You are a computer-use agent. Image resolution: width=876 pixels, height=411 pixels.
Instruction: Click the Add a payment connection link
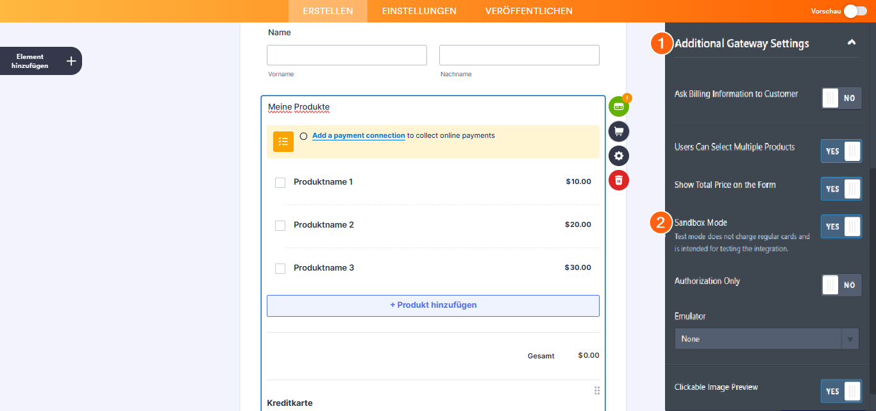tap(358, 135)
